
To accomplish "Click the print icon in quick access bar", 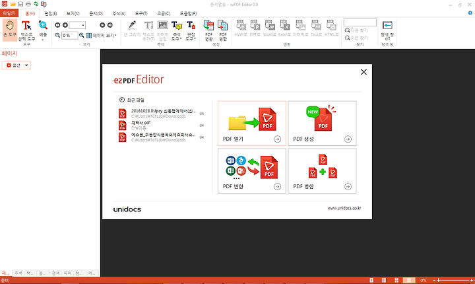I will 28,4.
